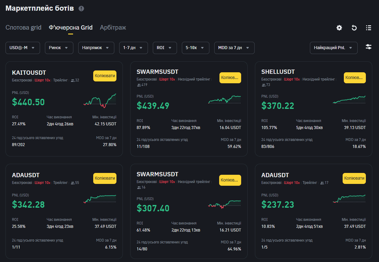Click the PNL chart of $342.28 ADAUSDT
379x262 pixels.
(x=100, y=199)
